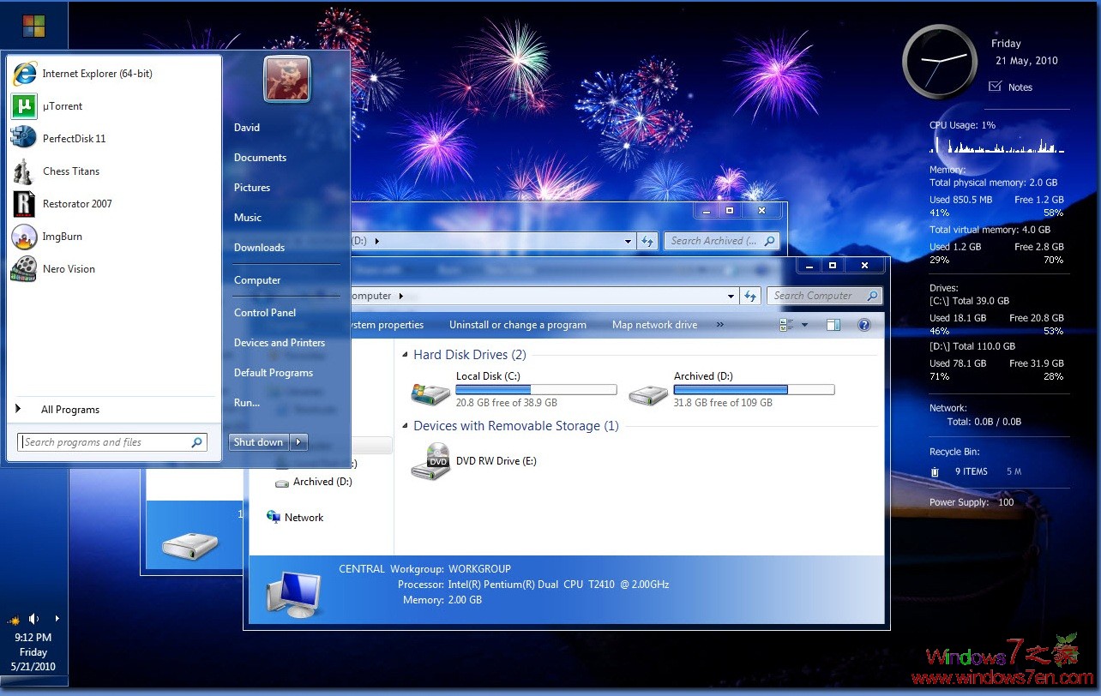Open the Help icon in the Explorer toolbar
Screen dimensions: 1101x696
[x=864, y=325]
